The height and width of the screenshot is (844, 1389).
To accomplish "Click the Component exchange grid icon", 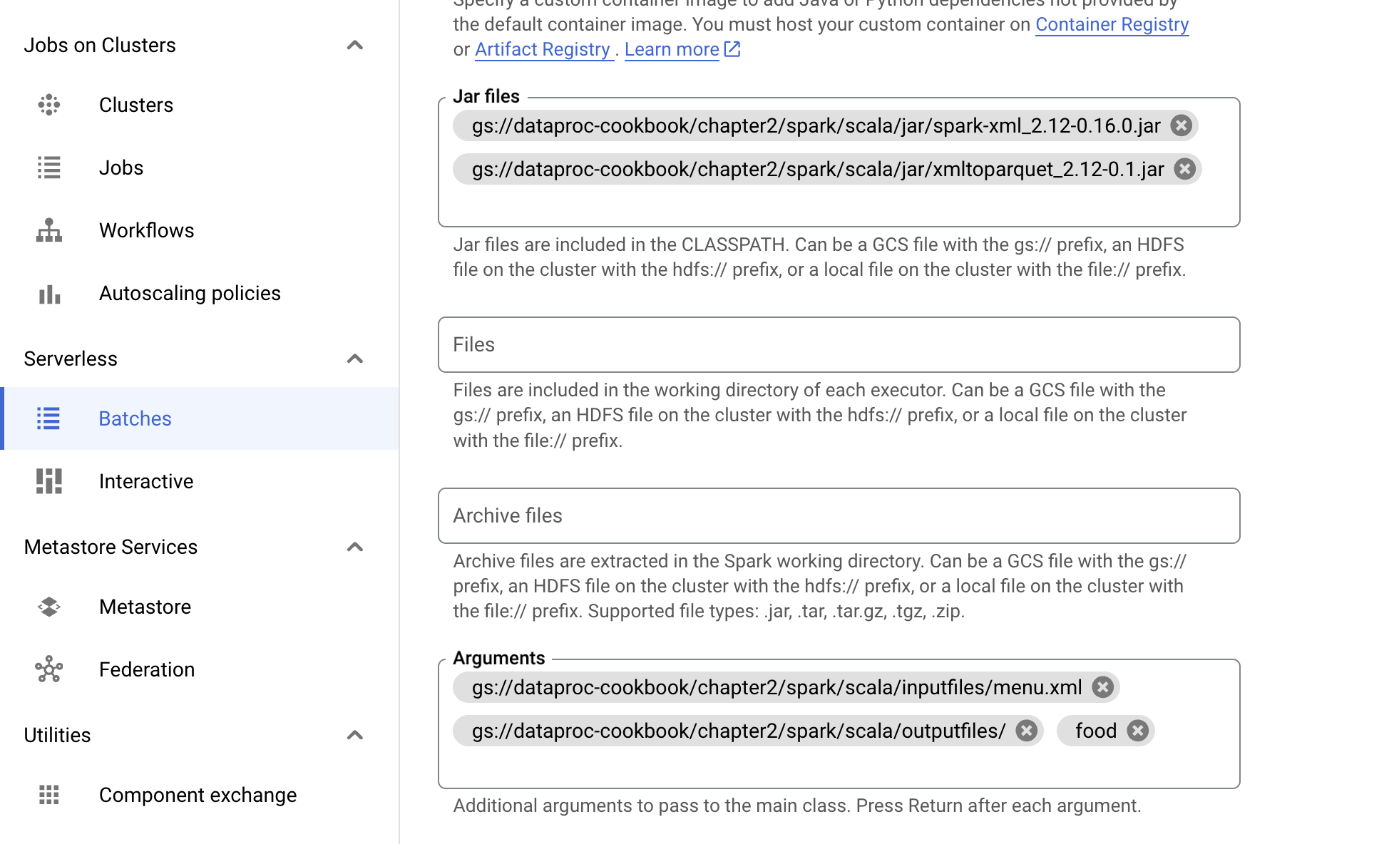I will (x=48, y=795).
